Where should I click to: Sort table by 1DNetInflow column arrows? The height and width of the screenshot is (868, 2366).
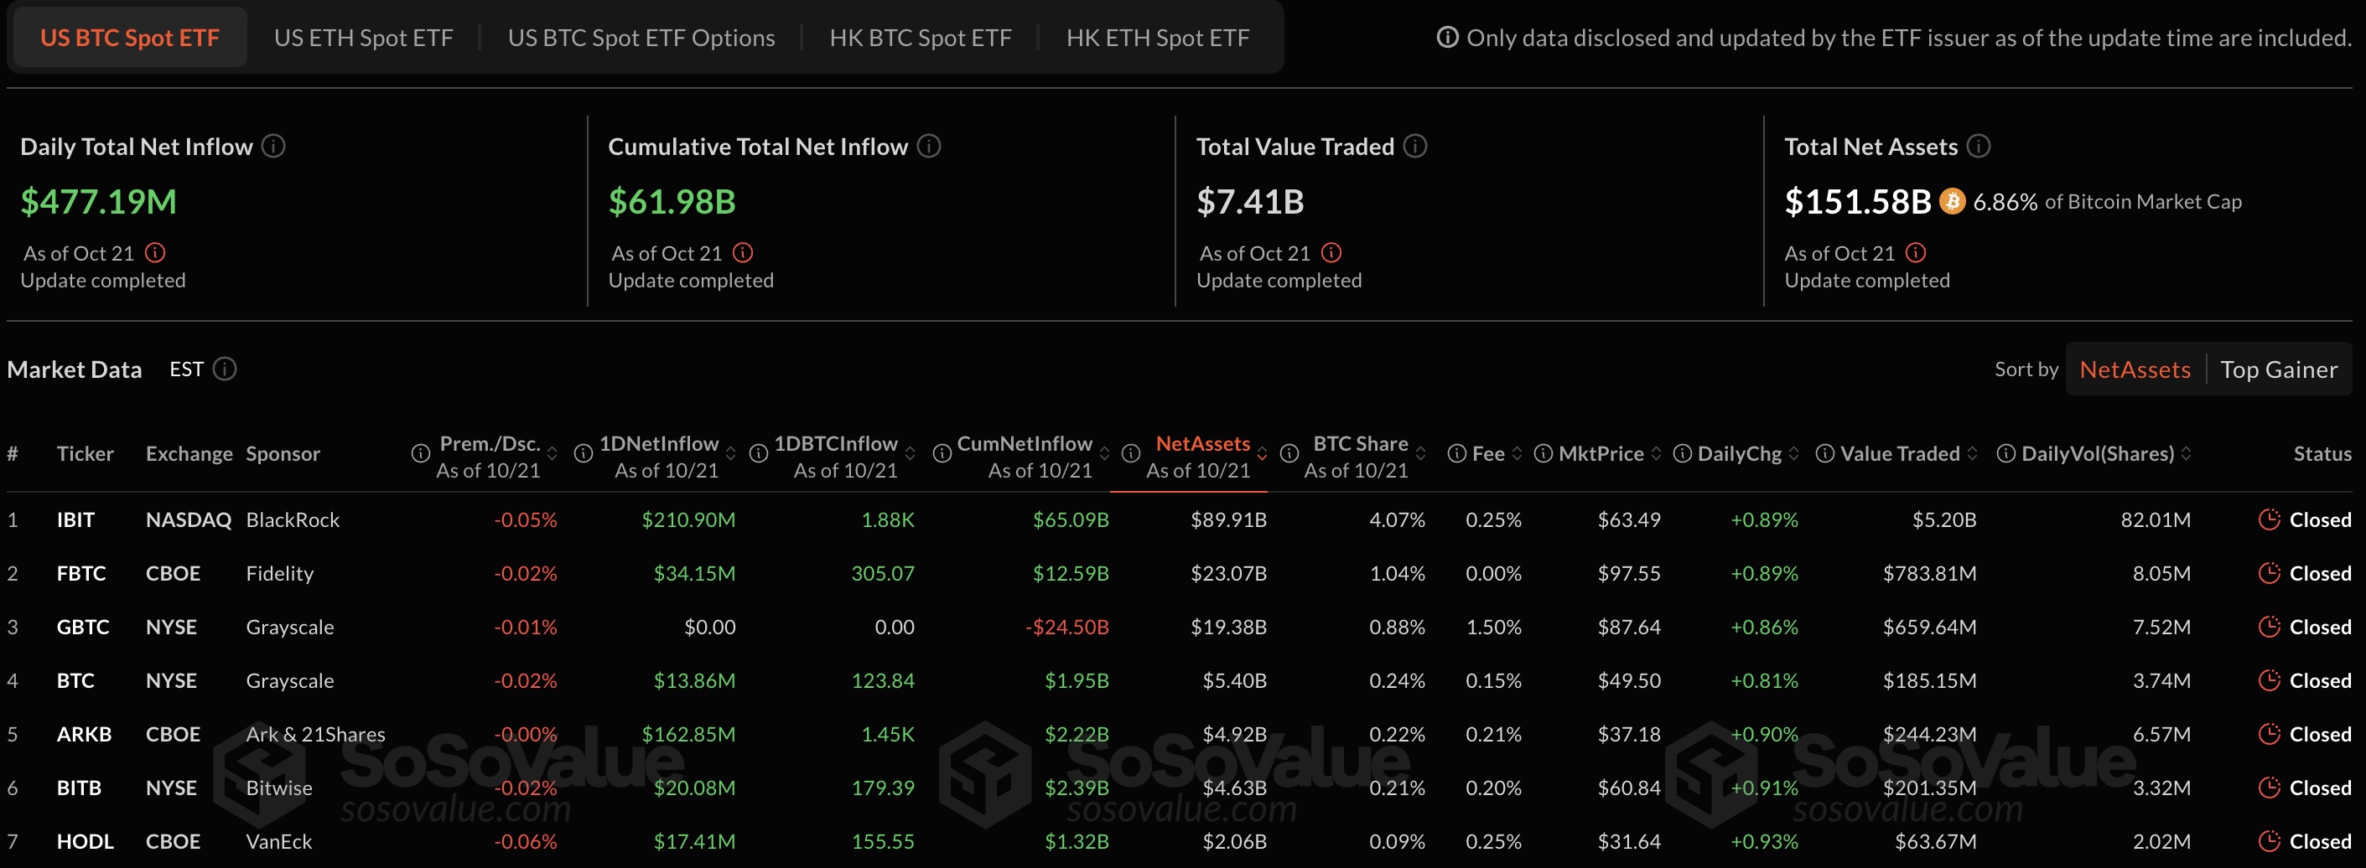pos(730,453)
